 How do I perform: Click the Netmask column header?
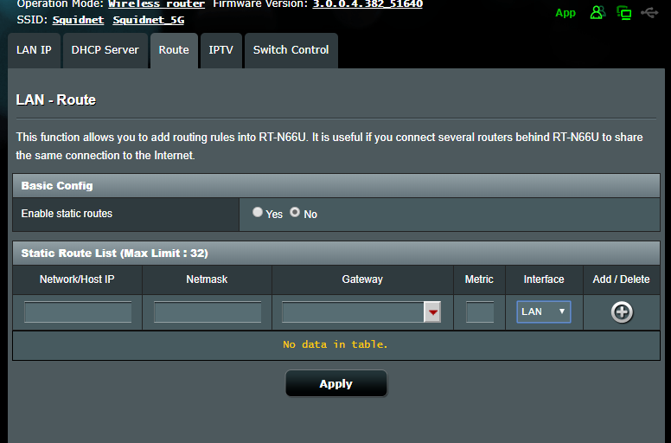point(207,279)
